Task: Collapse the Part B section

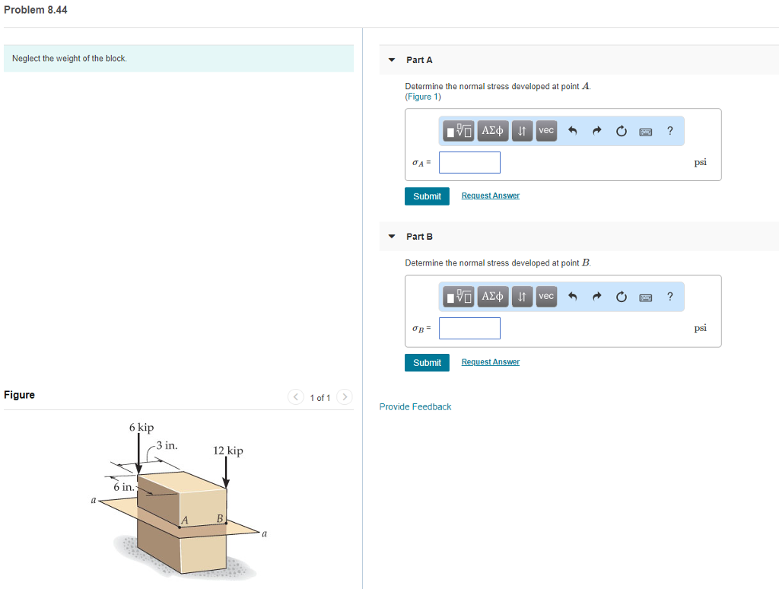Action: [390, 236]
